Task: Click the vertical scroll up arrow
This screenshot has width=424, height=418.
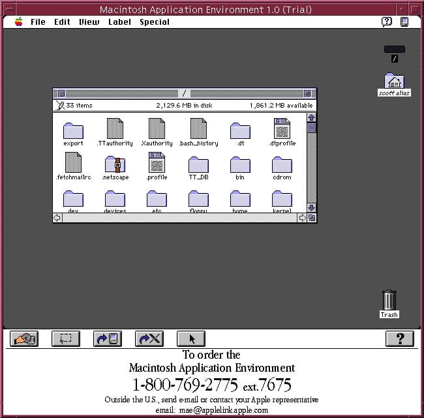Action: click(312, 117)
